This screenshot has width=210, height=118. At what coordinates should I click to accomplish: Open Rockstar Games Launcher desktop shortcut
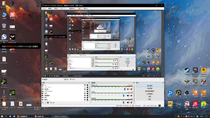coord(204,72)
